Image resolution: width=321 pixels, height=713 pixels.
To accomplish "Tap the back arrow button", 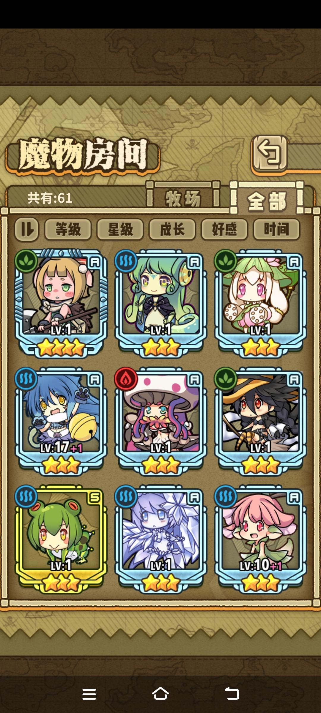I will [270, 154].
